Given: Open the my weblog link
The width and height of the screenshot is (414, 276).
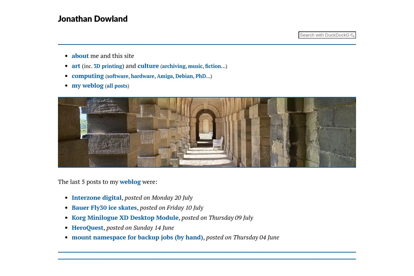Looking at the screenshot, I should click(88, 86).
